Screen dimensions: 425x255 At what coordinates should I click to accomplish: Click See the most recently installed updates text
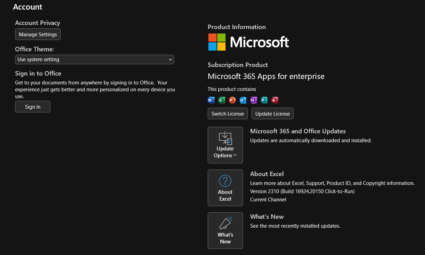(x=295, y=226)
